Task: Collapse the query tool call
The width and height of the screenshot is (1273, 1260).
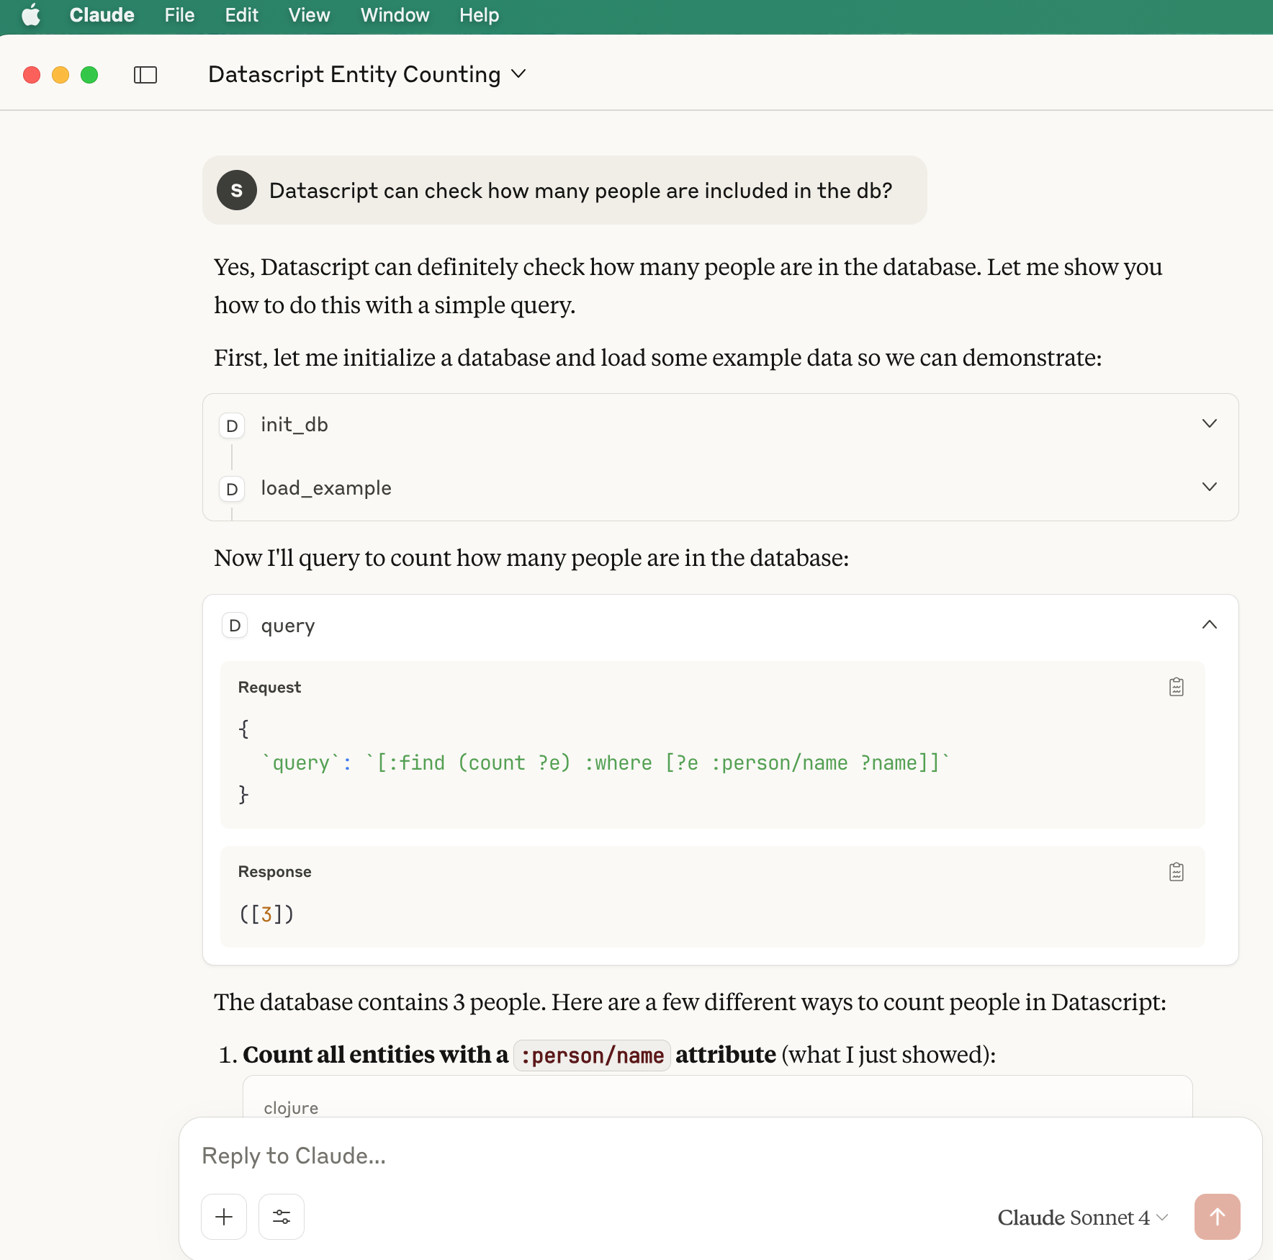Action: click(1210, 625)
